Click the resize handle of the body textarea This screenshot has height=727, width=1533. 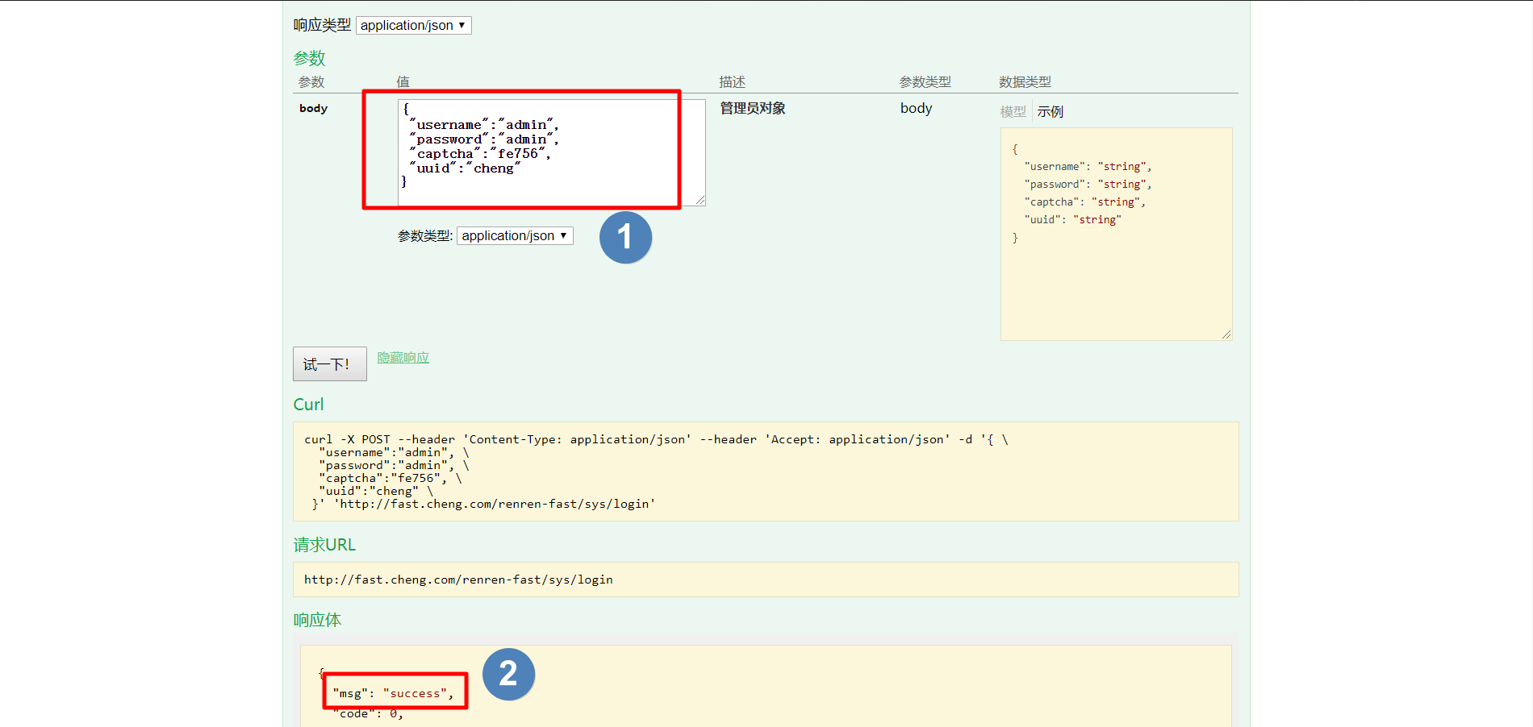click(700, 201)
